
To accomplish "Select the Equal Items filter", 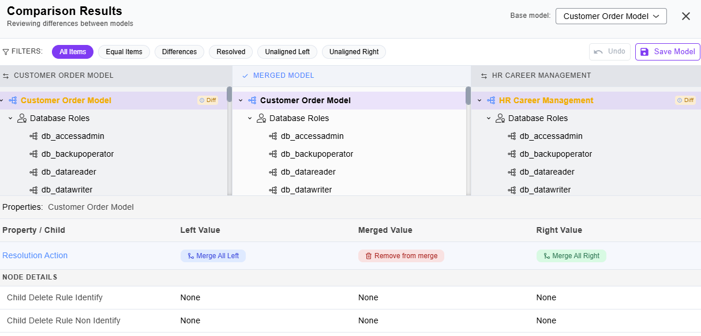I will [124, 52].
